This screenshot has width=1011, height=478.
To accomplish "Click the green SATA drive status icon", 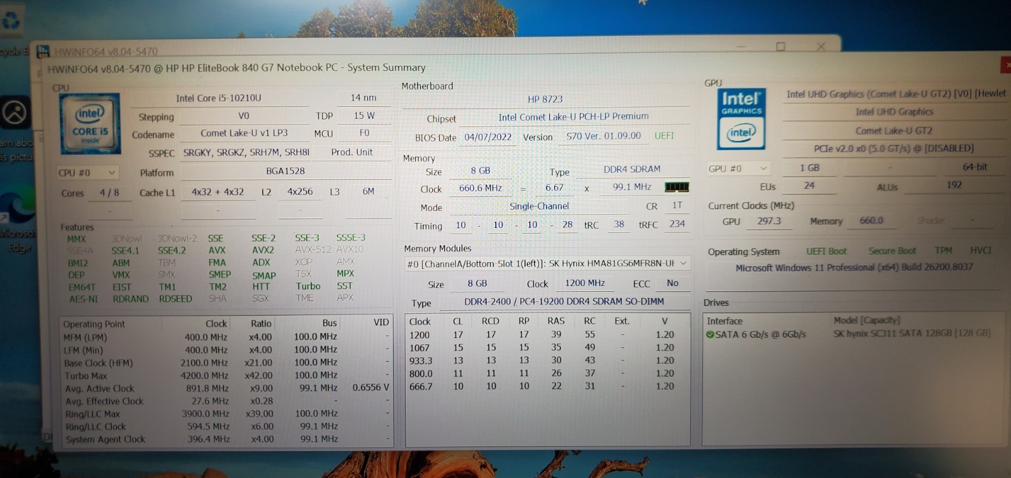I will 710,334.
